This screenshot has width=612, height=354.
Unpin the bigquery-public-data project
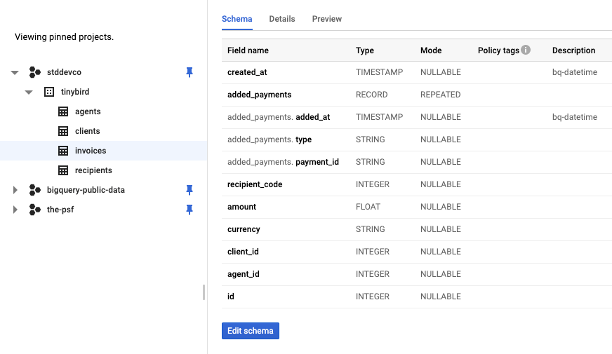pos(189,190)
